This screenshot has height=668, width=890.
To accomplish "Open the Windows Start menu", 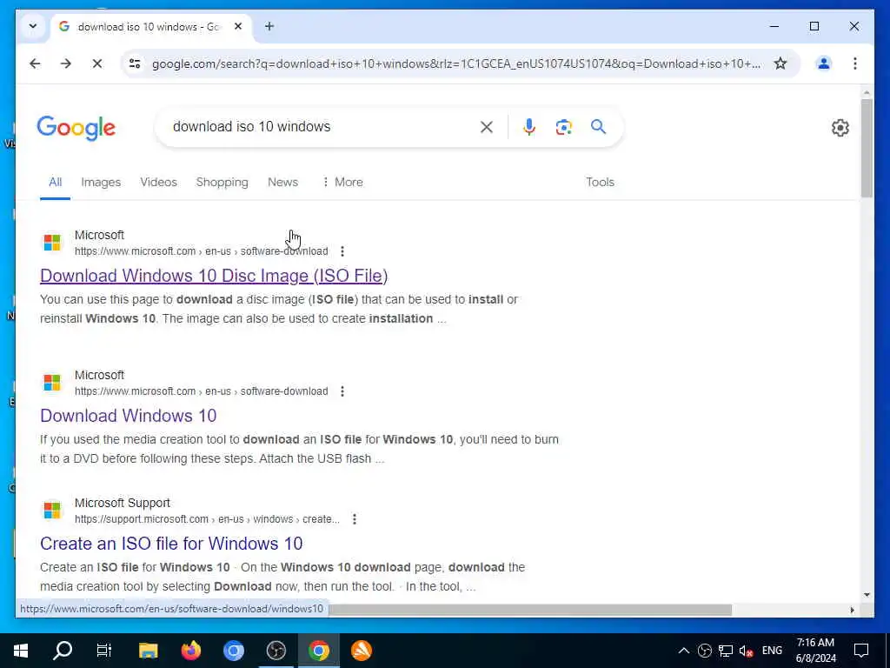I will (x=21, y=651).
